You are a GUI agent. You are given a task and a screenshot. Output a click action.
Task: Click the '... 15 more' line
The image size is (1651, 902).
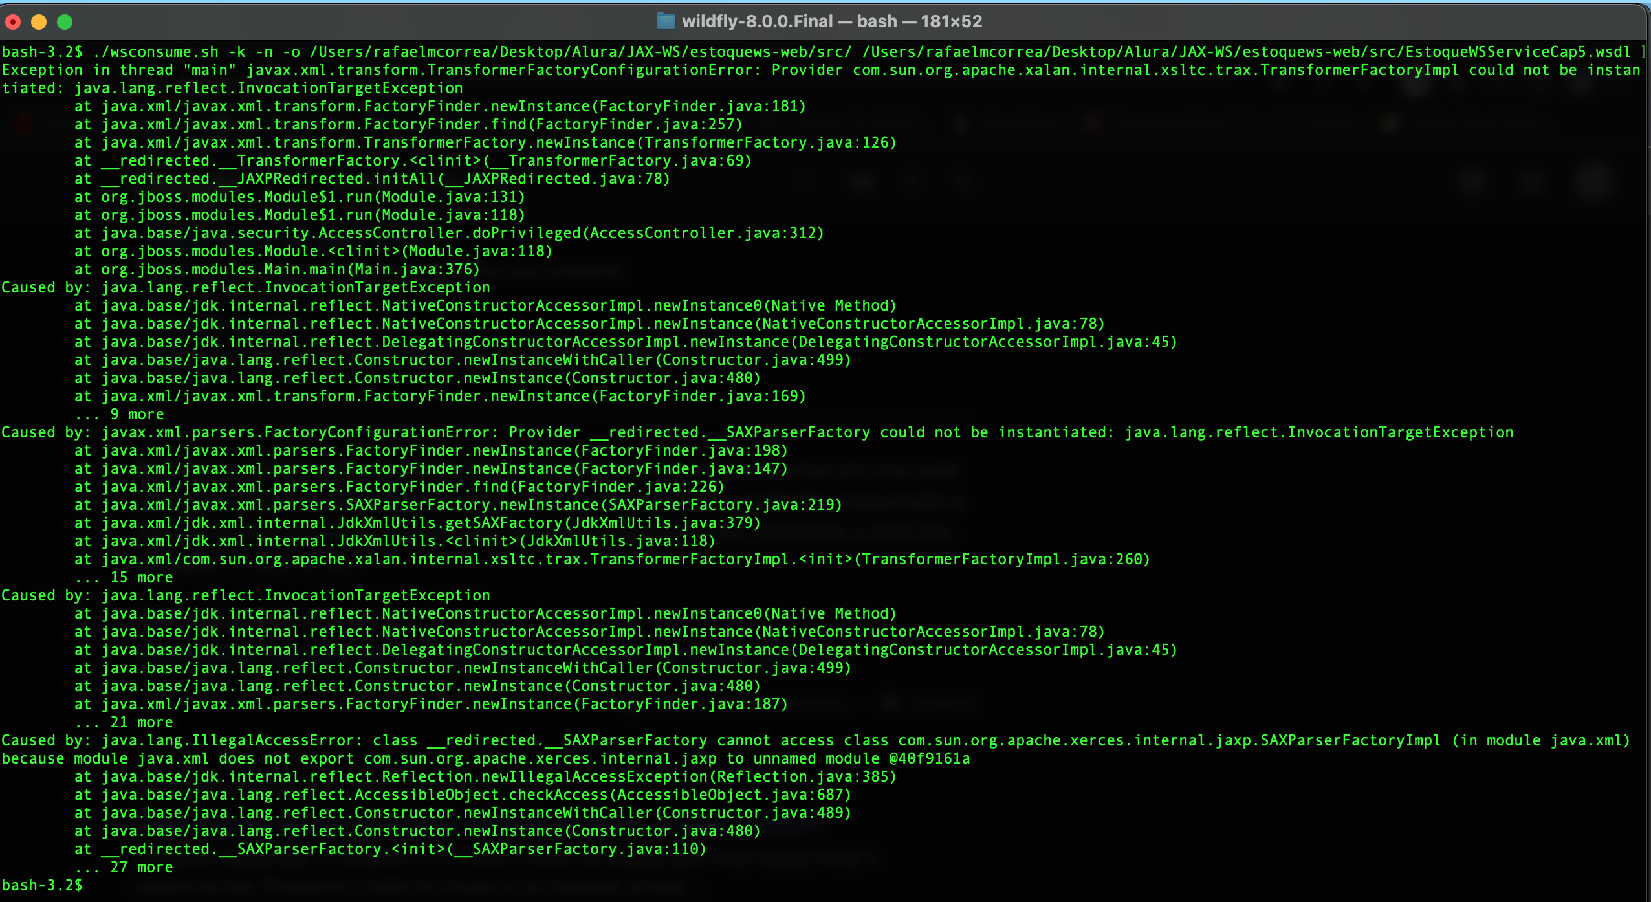pyautogui.click(x=124, y=577)
